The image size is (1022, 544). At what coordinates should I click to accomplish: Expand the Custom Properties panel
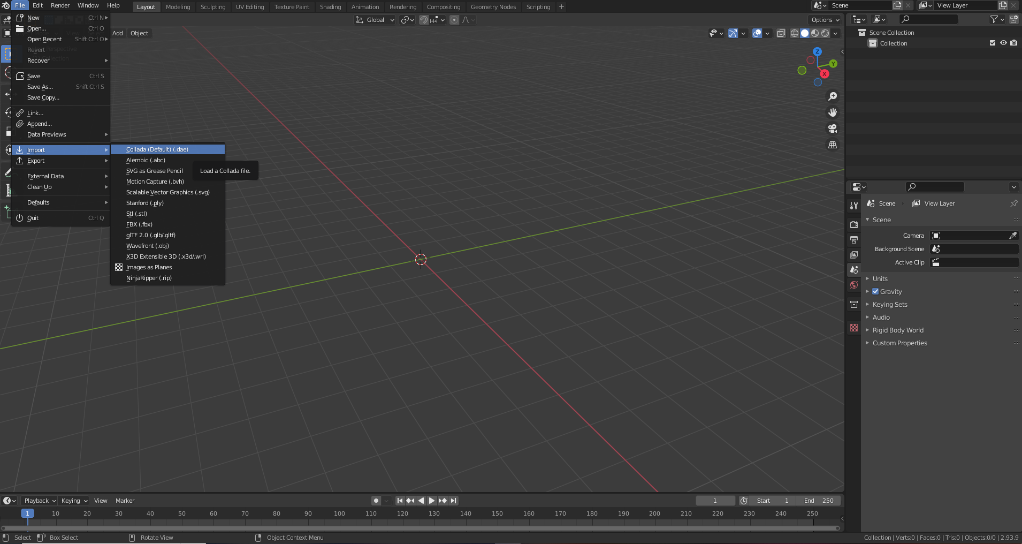899,343
